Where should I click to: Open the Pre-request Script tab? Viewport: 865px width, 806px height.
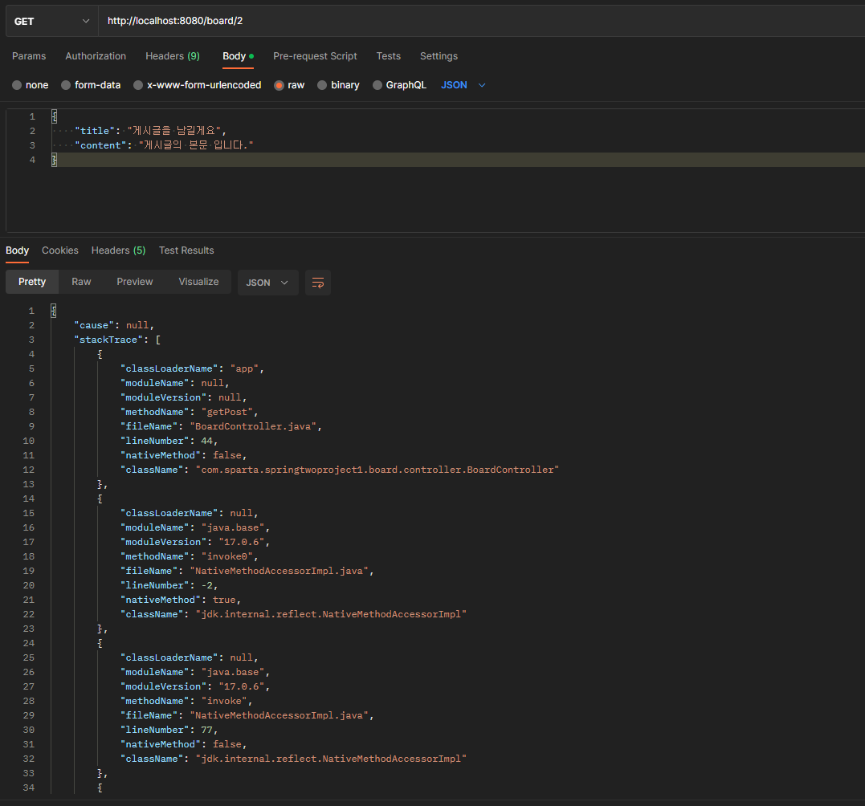[x=315, y=56]
